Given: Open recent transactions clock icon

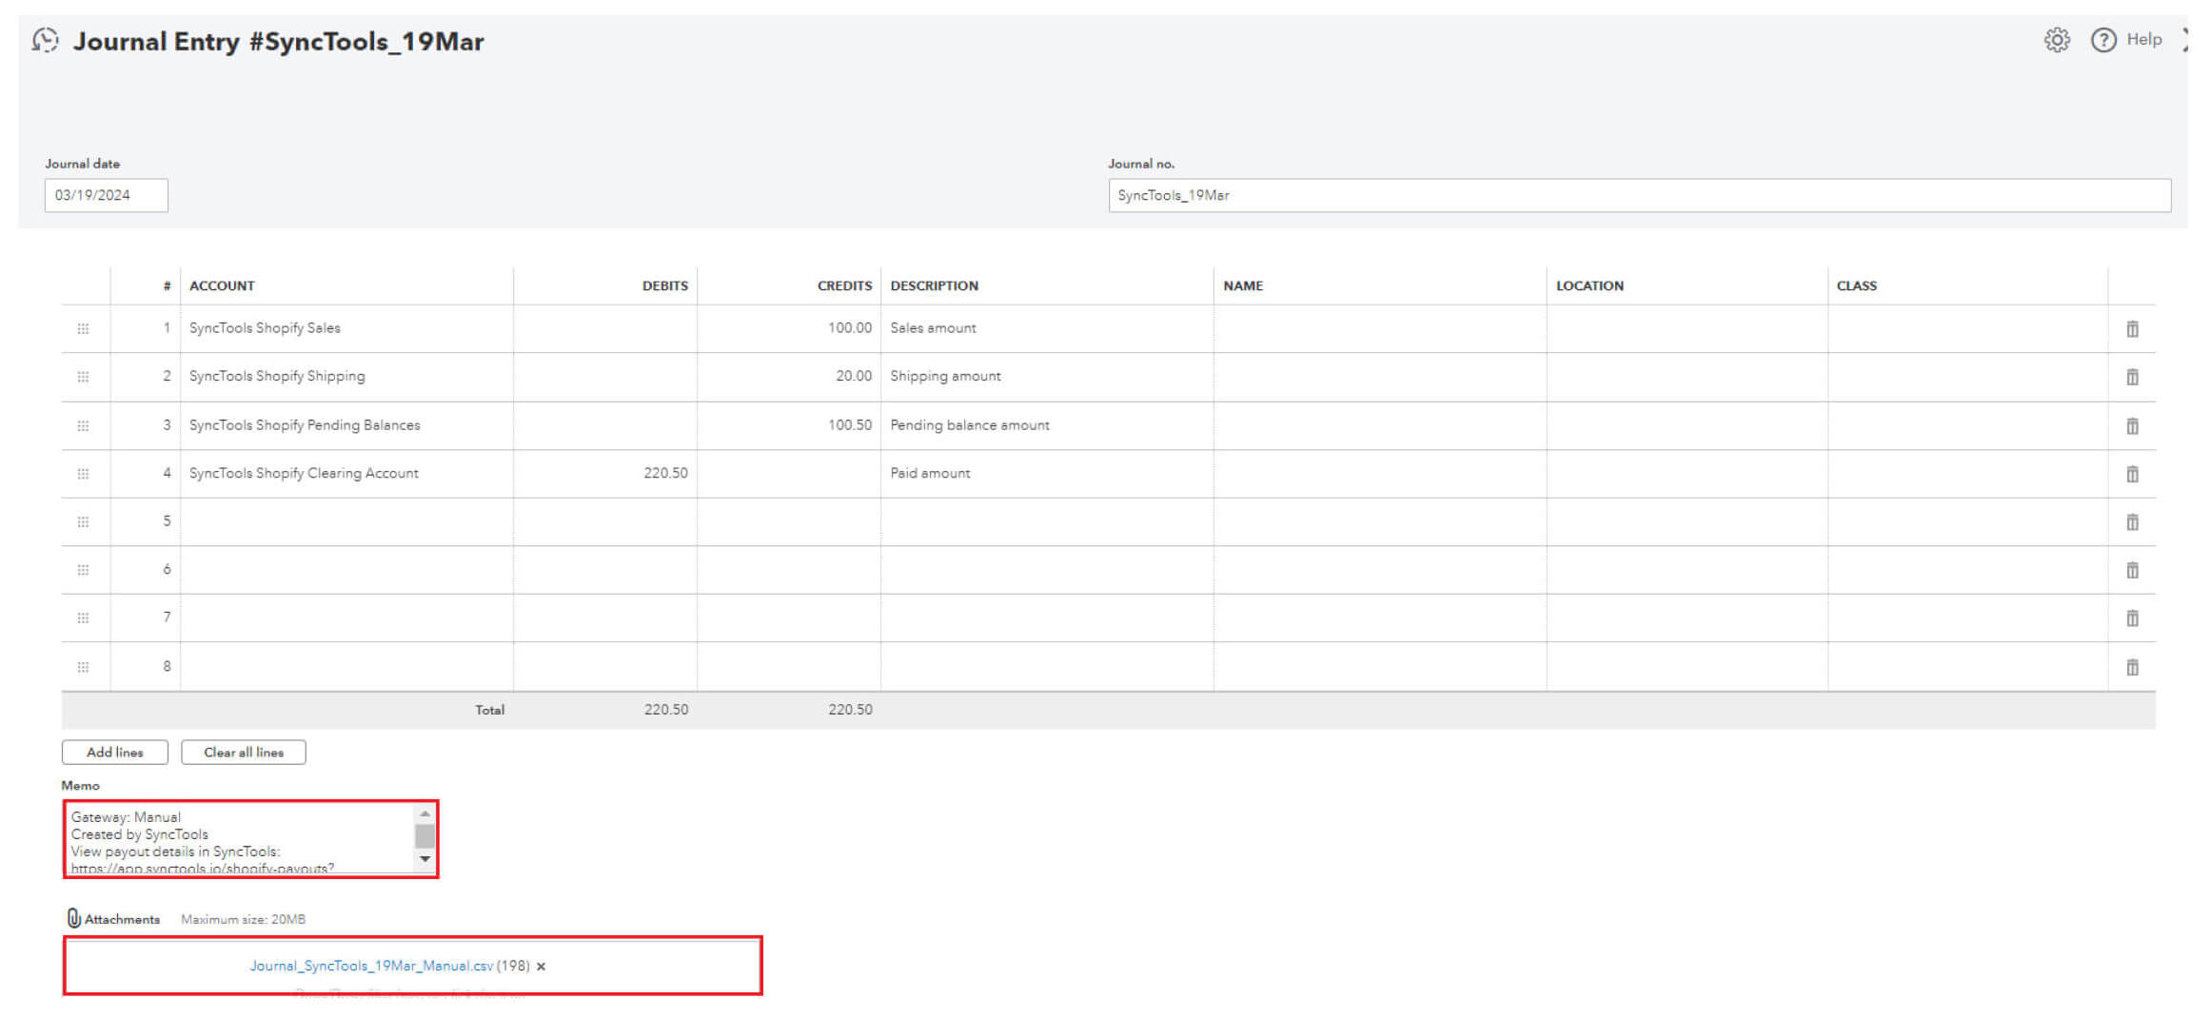Looking at the screenshot, I should point(45,40).
